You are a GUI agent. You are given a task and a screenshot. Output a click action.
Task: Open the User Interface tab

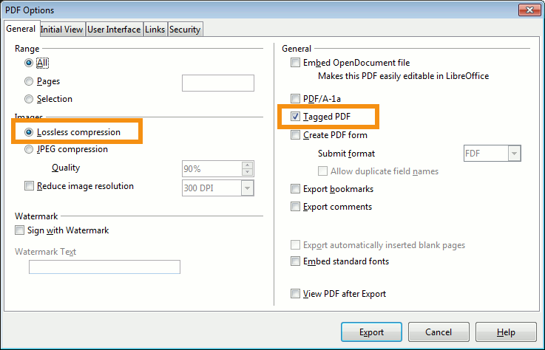(113, 30)
